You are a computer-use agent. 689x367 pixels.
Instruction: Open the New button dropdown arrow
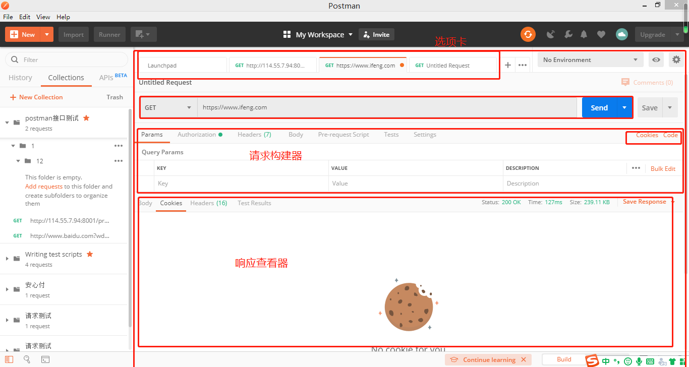pyautogui.click(x=46, y=34)
